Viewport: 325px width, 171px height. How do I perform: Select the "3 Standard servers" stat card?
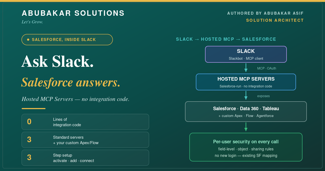pyautogui.click(x=85, y=140)
